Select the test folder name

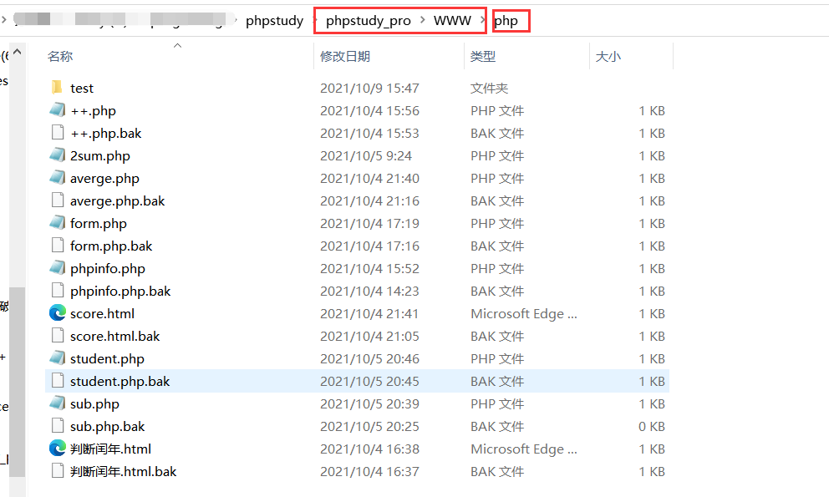81,89
